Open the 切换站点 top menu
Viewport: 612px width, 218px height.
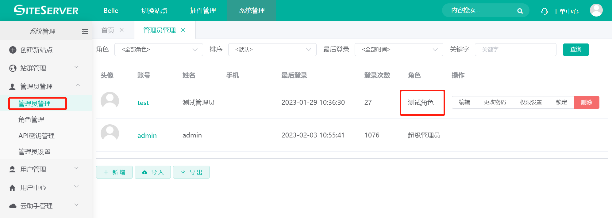click(x=154, y=11)
